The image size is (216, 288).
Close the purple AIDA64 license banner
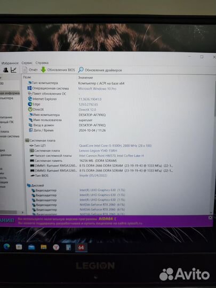point(211,218)
